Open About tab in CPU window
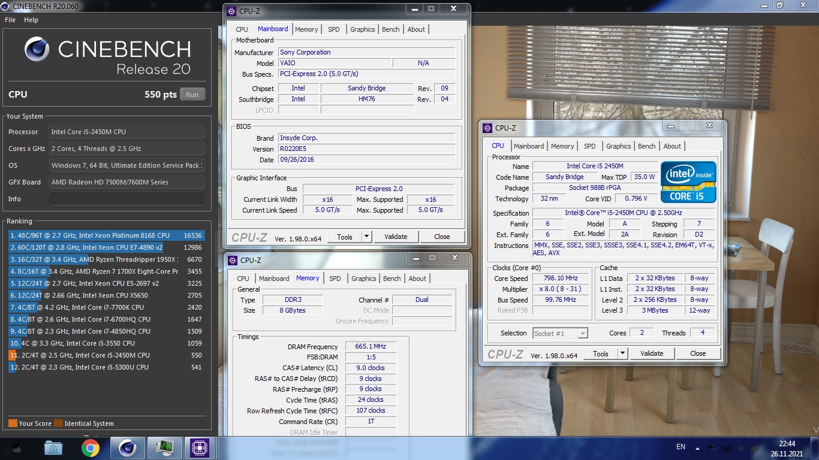The image size is (819, 460). pos(672,146)
